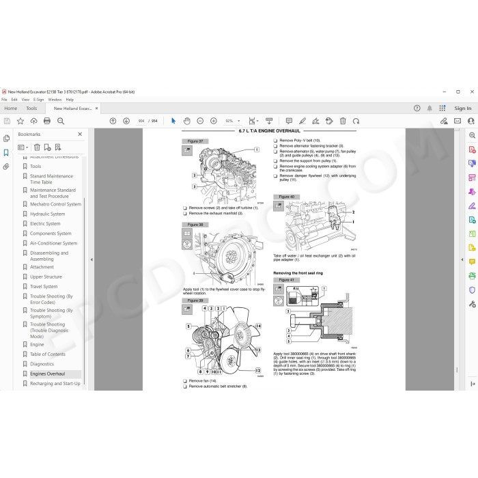This screenshot has width=478, height=478.
Task: Go to previous page arrow
Action: tap(113, 121)
